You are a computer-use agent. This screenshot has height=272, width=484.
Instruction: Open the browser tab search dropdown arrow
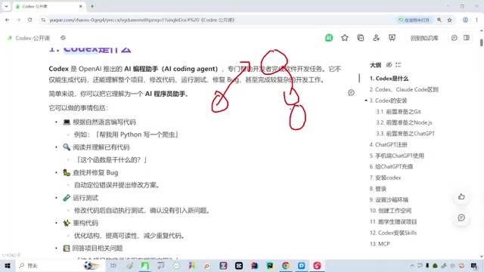(x=6, y=6)
